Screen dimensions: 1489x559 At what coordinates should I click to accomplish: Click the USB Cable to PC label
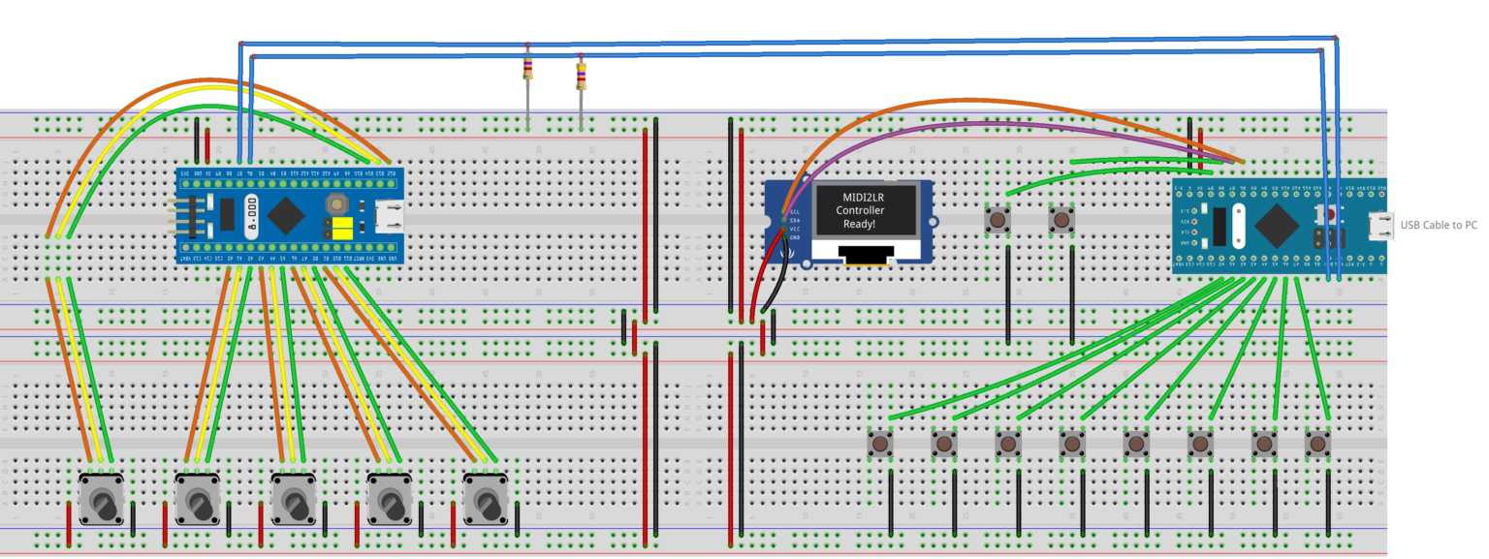pyautogui.click(x=1440, y=225)
